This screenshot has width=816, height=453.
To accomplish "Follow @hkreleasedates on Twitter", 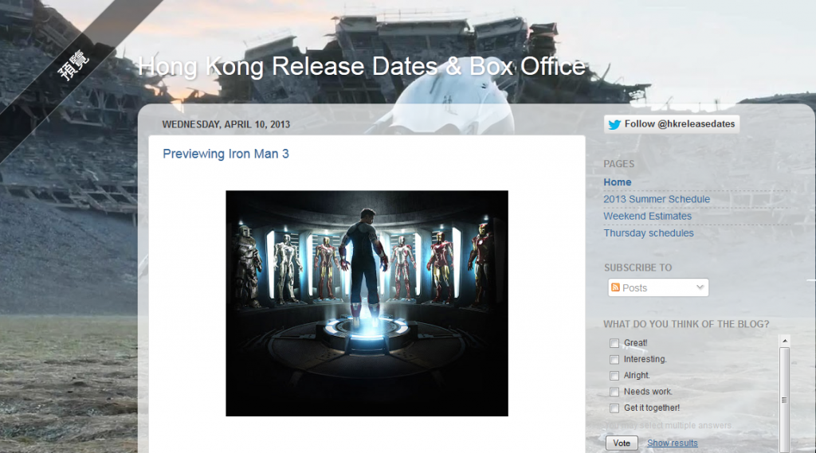I will [672, 124].
